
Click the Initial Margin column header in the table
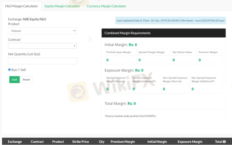(x=157, y=142)
